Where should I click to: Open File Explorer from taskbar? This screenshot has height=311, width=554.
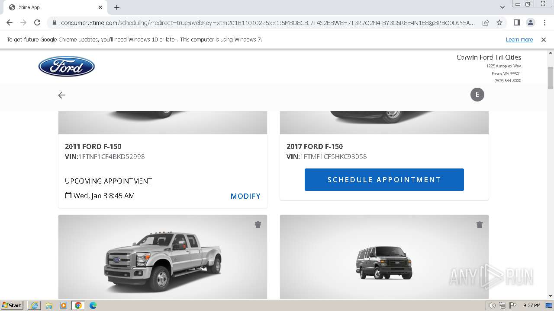coord(49,305)
